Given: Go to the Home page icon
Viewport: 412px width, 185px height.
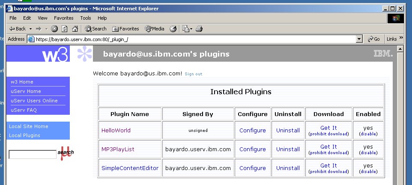Looking at the screenshot, I should pyautogui.click(x=75, y=29).
